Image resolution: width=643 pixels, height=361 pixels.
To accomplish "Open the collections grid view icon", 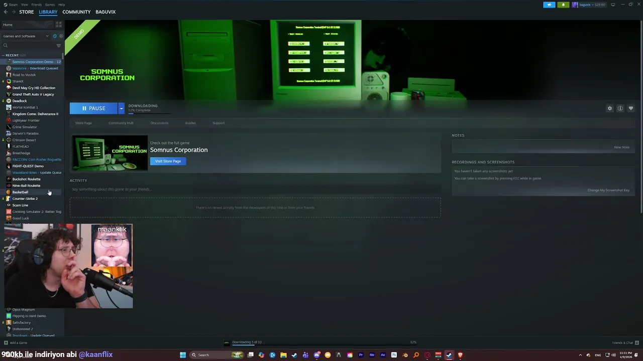I will pyautogui.click(x=58, y=25).
